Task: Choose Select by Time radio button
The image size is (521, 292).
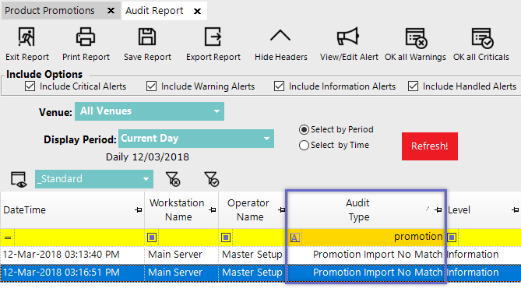Action: pos(304,146)
